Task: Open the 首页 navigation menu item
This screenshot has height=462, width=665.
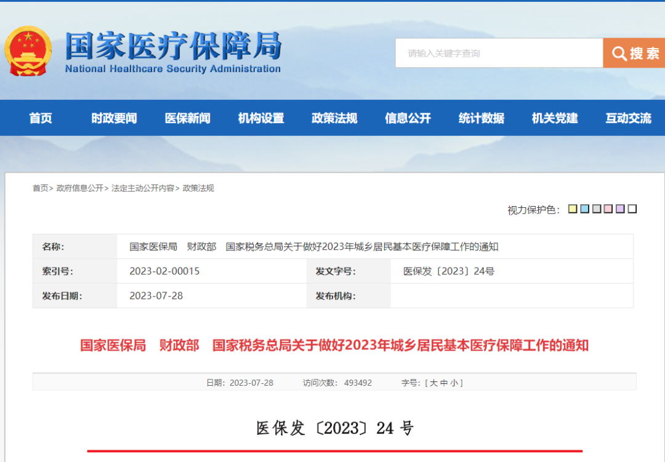Action: coord(41,118)
